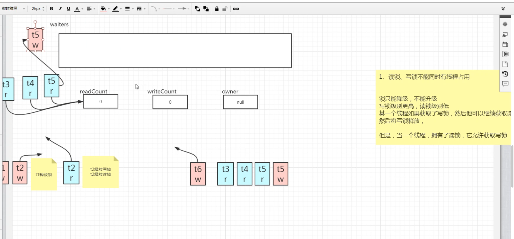The image size is (514, 239).
Task: Select the blue t2 r shape
Action: pos(71,173)
